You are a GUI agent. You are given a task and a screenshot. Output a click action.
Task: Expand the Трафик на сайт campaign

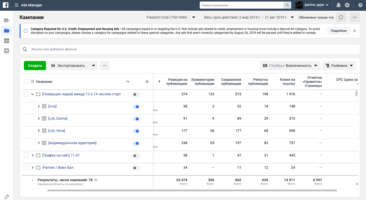[x=33, y=155]
